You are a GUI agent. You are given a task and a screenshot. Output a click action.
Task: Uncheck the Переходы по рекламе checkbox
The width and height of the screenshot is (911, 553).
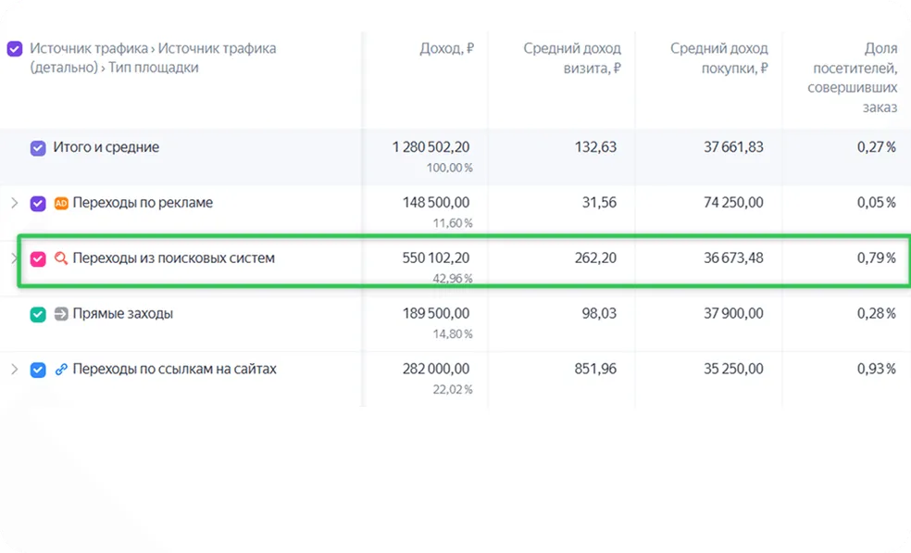[38, 204]
